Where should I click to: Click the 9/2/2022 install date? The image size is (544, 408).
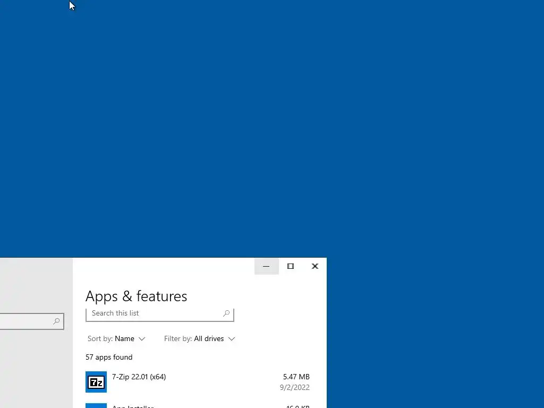(294, 387)
